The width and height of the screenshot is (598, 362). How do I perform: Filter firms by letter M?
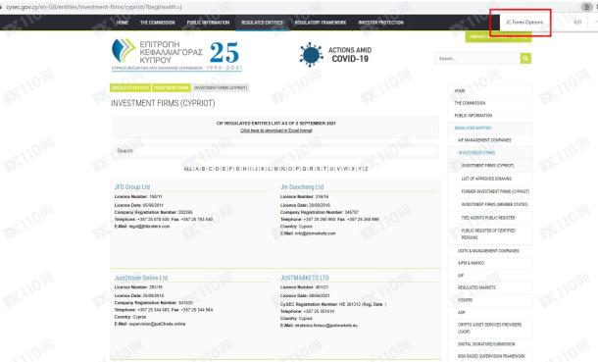point(275,169)
